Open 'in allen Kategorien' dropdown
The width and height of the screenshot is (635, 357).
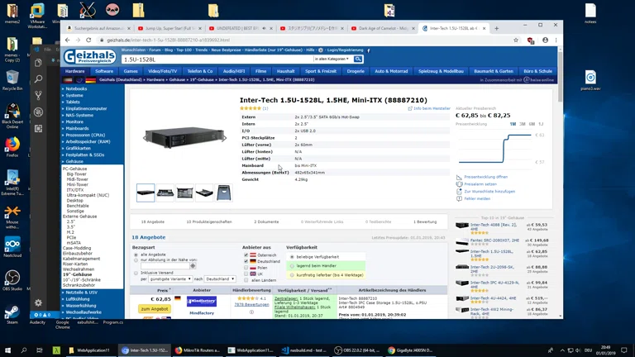pos(332,59)
